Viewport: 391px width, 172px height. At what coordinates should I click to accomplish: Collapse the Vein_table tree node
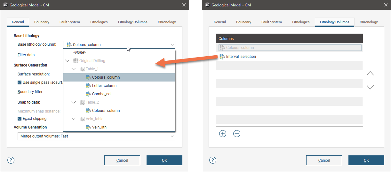tap(74, 119)
